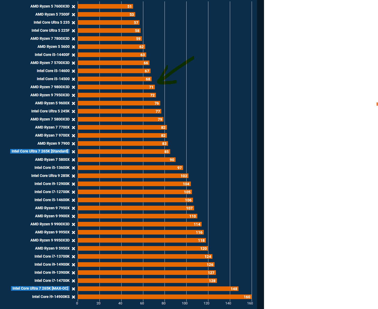Click the Intel Core Ultra 9 285K label
The width and height of the screenshot is (378, 309).
click(51, 176)
